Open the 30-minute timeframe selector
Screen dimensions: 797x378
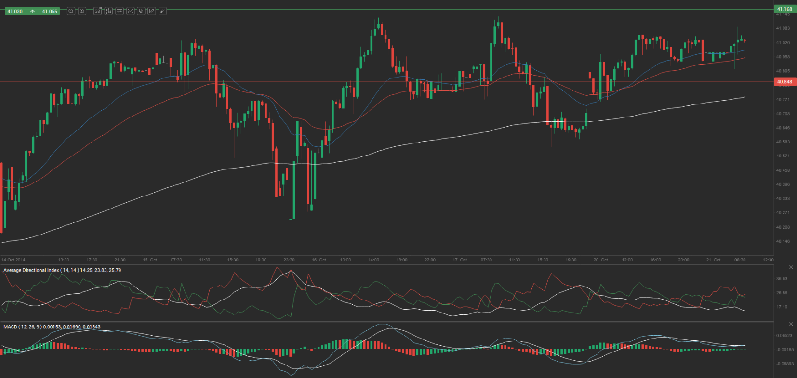(x=97, y=11)
